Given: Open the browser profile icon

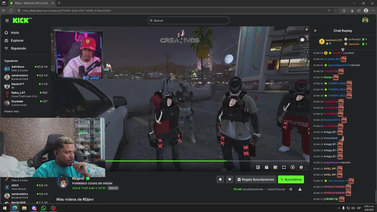Looking at the screenshot, I should (x=366, y=11).
